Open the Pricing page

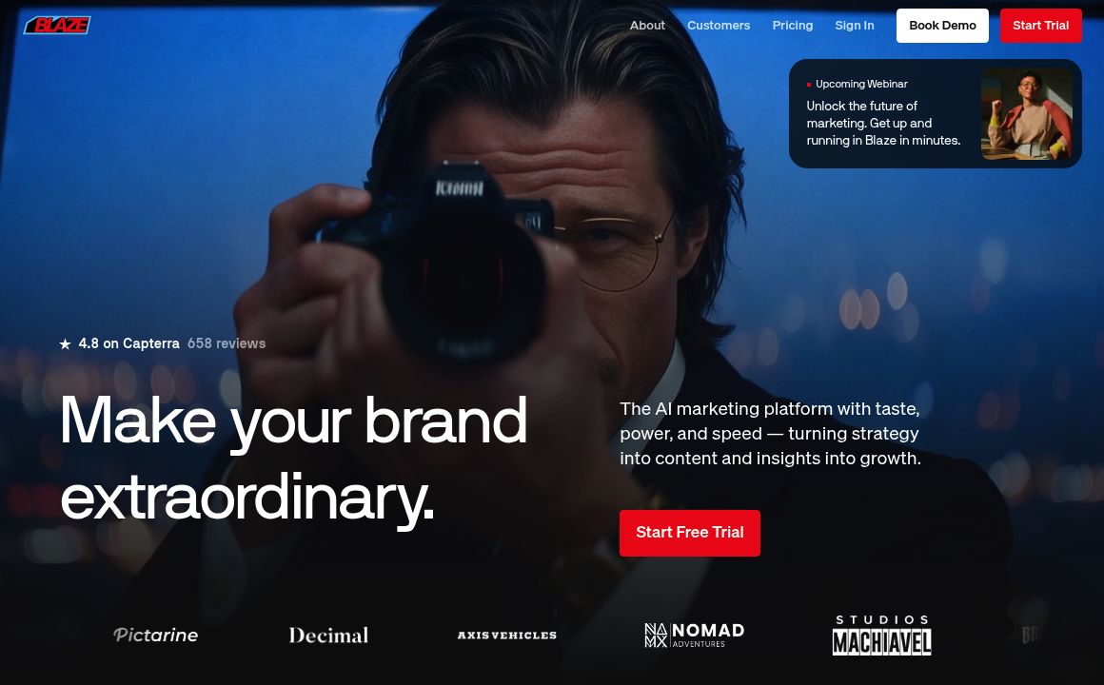tap(792, 26)
